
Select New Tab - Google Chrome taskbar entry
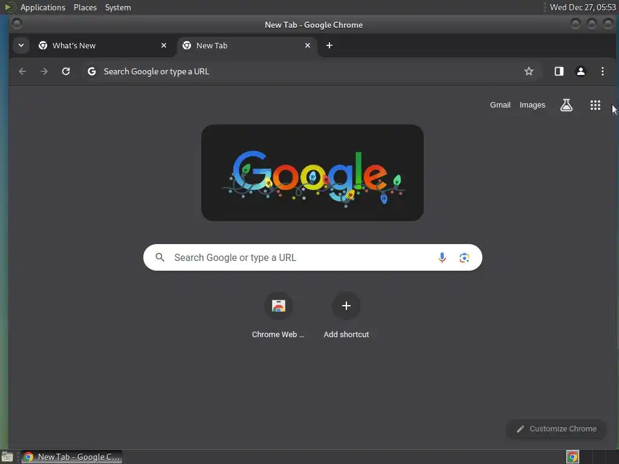[71, 457]
